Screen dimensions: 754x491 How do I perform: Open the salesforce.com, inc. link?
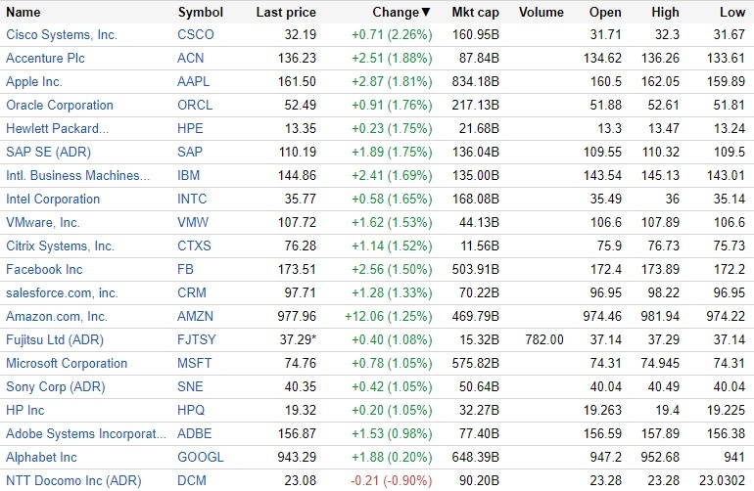pyautogui.click(x=62, y=292)
